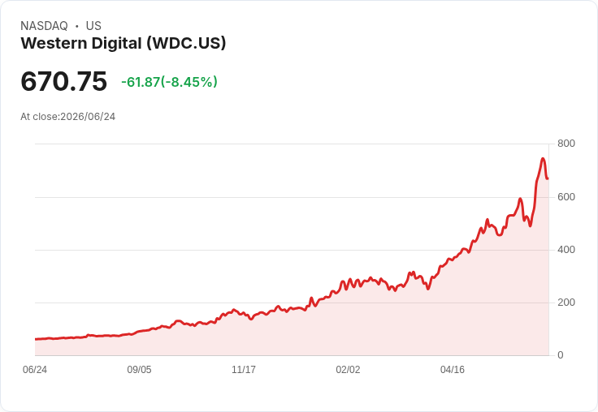Click the dot separator between NASDAQ and US
This screenshot has height=412, width=598.
77,26
